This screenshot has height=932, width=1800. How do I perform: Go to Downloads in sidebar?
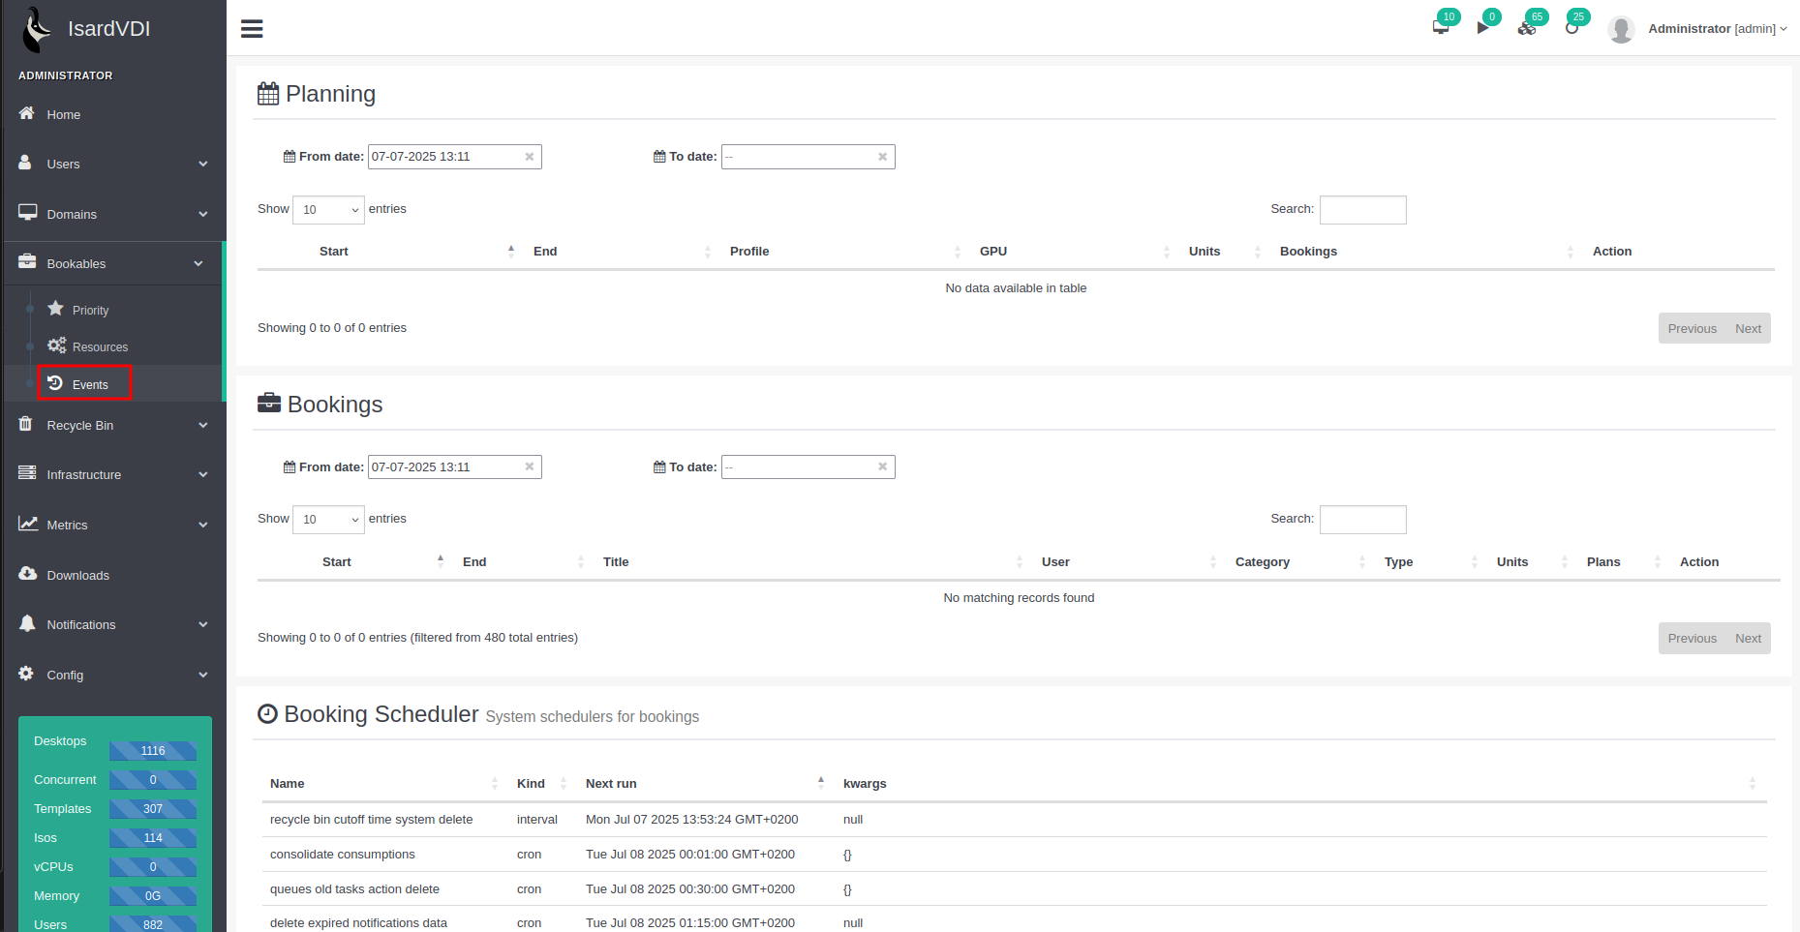(77, 575)
